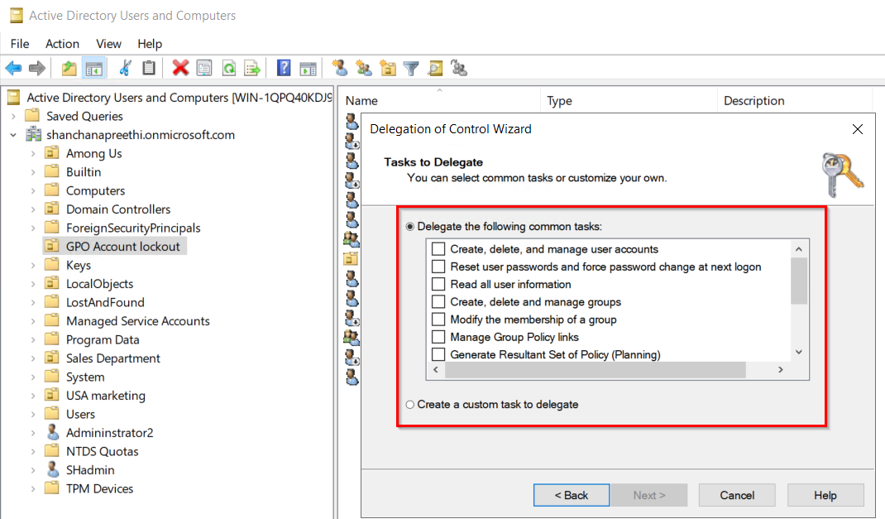This screenshot has height=519, width=885.
Task: Open the Create new organizational unit icon
Action: pyautogui.click(x=387, y=67)
